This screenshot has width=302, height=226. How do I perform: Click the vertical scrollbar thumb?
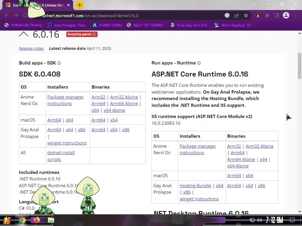pyautogui.click(x=300, y=66)
